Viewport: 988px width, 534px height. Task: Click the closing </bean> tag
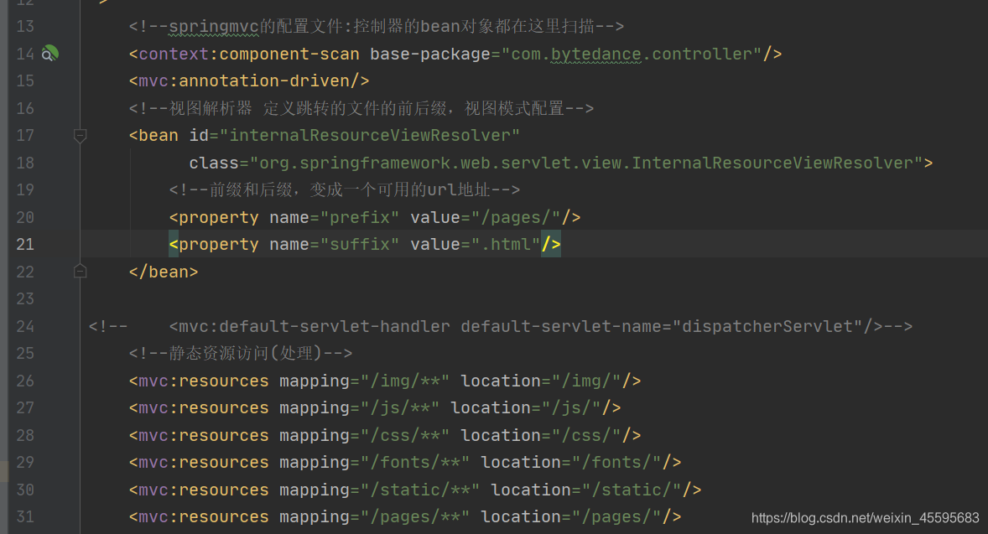tap(164, 272)
